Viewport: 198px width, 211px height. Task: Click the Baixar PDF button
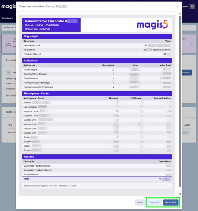171,202
